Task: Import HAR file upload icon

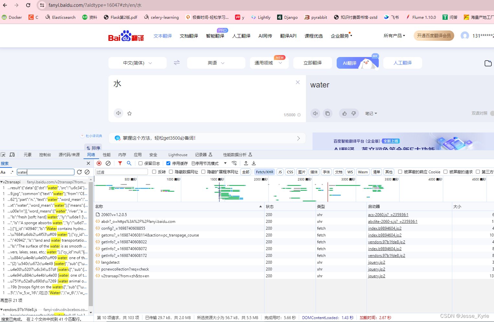Action: click(246, 163)
